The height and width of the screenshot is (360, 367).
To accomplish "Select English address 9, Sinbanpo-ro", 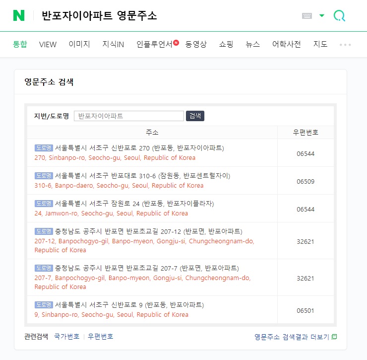I will point(112,314).
